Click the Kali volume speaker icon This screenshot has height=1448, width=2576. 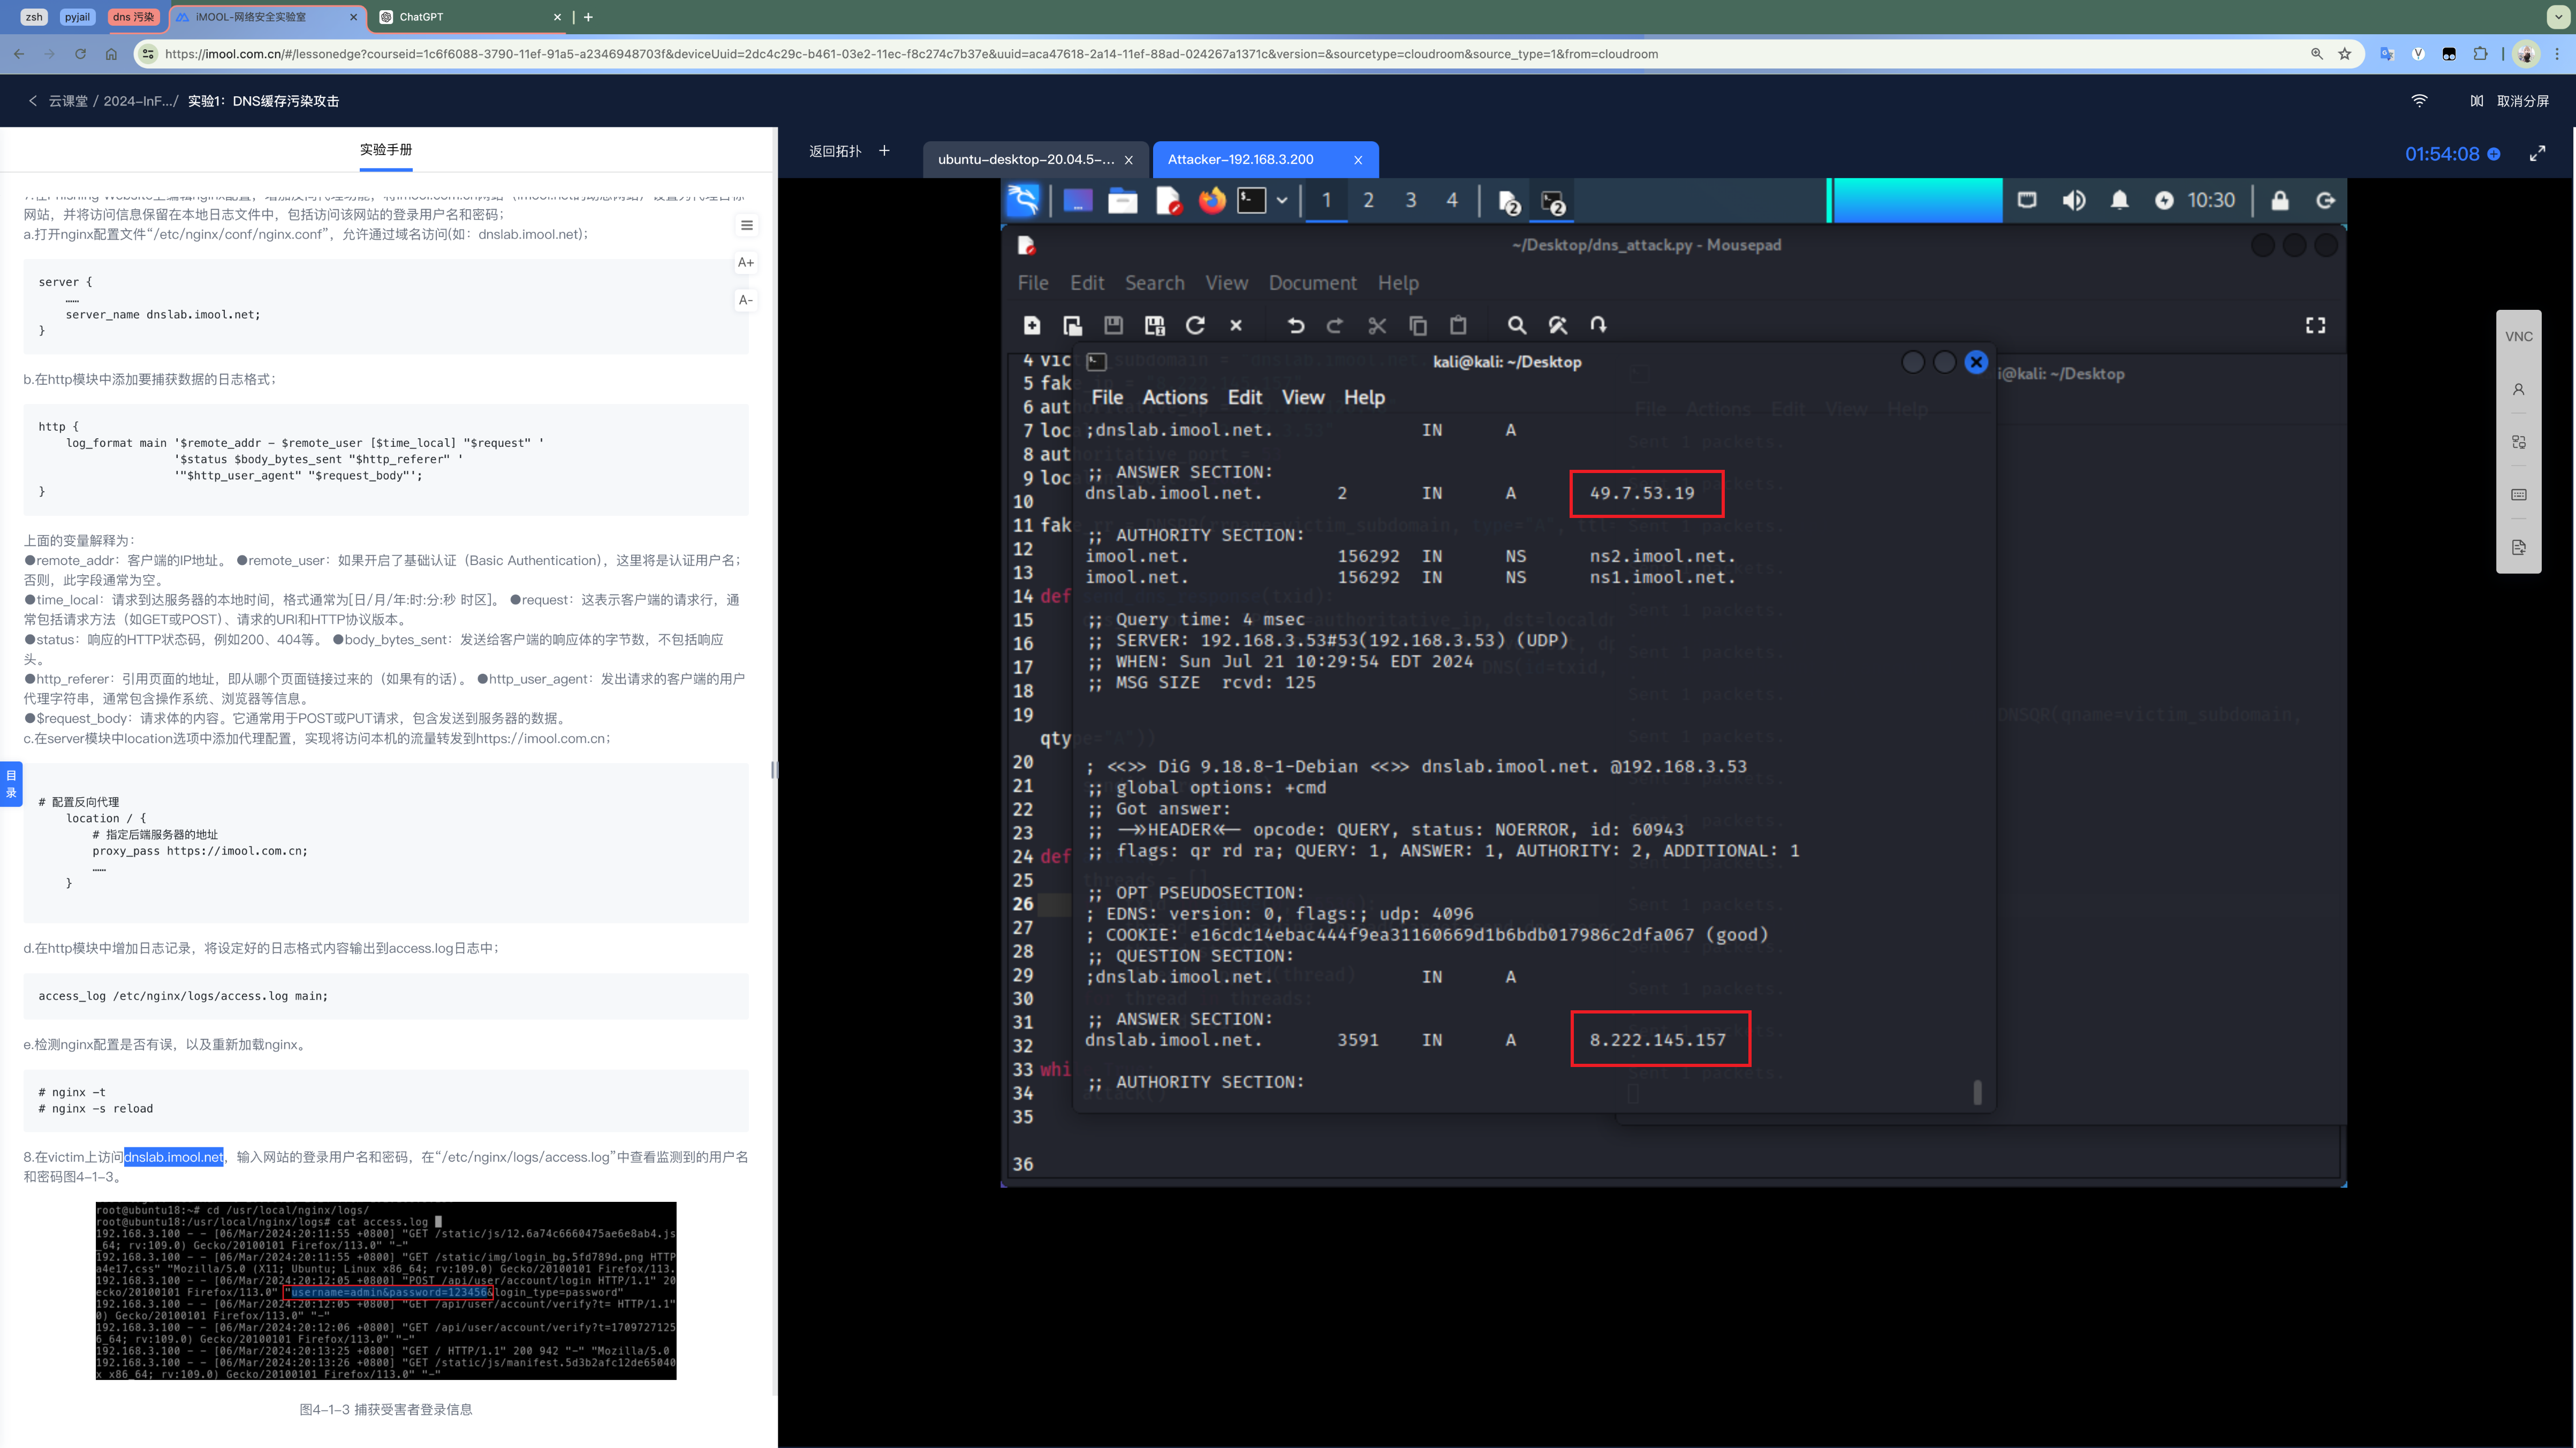tap(2073, 201)
